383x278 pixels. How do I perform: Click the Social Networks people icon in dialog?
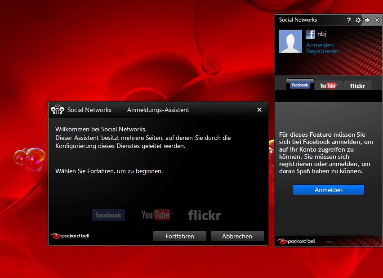click(58, 110)
